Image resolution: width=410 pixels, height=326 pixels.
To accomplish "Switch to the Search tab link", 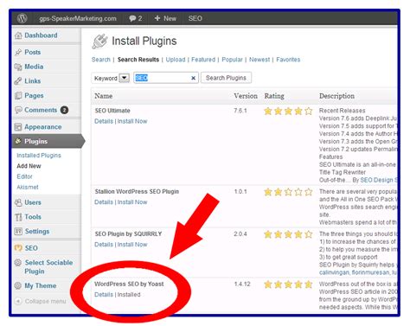I will 101,60.
